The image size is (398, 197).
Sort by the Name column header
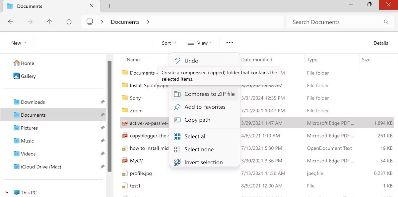tap(133, 59)
